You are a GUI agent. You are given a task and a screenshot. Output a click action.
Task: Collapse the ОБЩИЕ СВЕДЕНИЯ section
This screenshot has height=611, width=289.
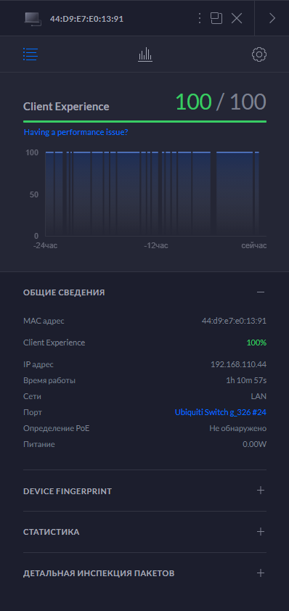261,292
